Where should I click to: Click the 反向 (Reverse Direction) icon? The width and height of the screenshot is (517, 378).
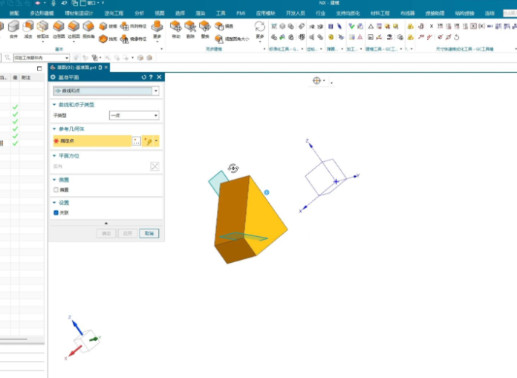coord(155,166)
